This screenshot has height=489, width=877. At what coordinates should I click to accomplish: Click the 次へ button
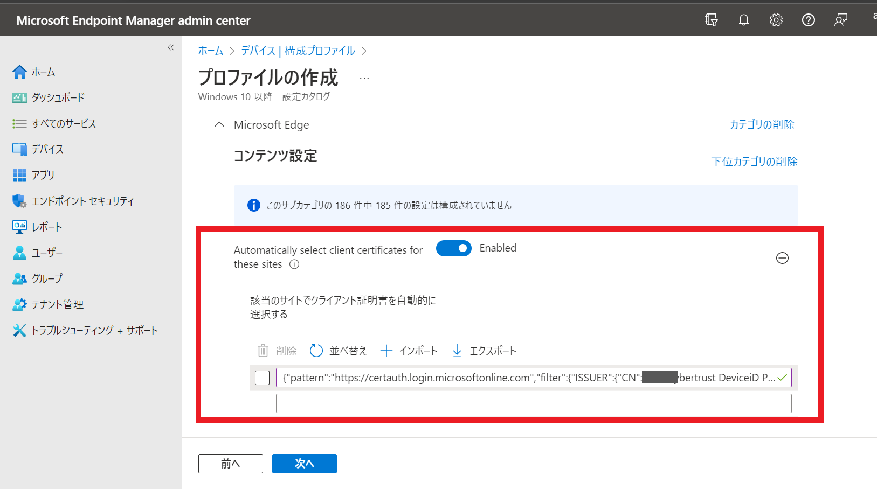305,464
